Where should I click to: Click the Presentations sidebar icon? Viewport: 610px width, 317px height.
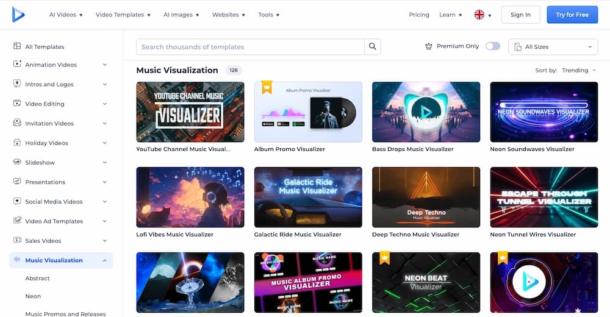17,181
